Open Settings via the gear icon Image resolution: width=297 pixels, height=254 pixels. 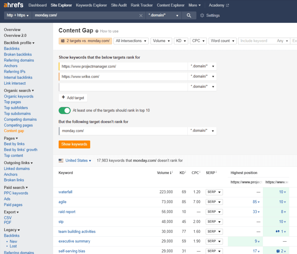(x=202, y=15)
